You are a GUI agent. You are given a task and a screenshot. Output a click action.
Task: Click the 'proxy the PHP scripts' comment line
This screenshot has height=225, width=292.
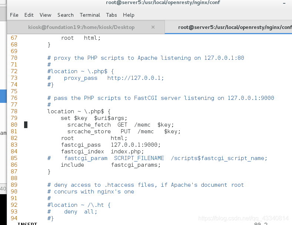click(x=146, y=58)
